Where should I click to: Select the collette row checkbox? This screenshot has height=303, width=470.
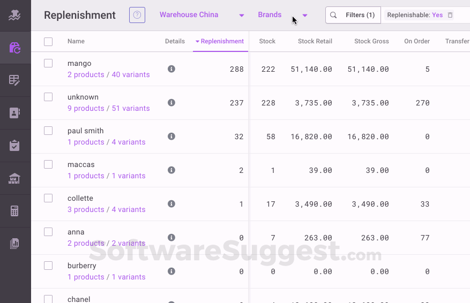coord(48,198)
